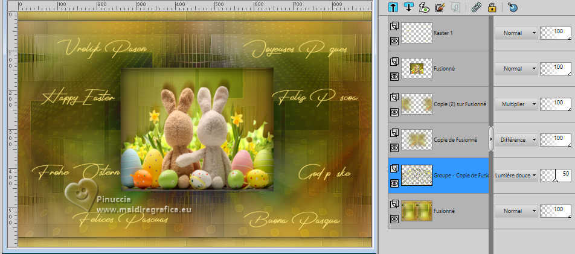The width and height of the screenshot is (575, 254).
Task: Click the upper Fusionné layer name
Action: coord(444,69)
